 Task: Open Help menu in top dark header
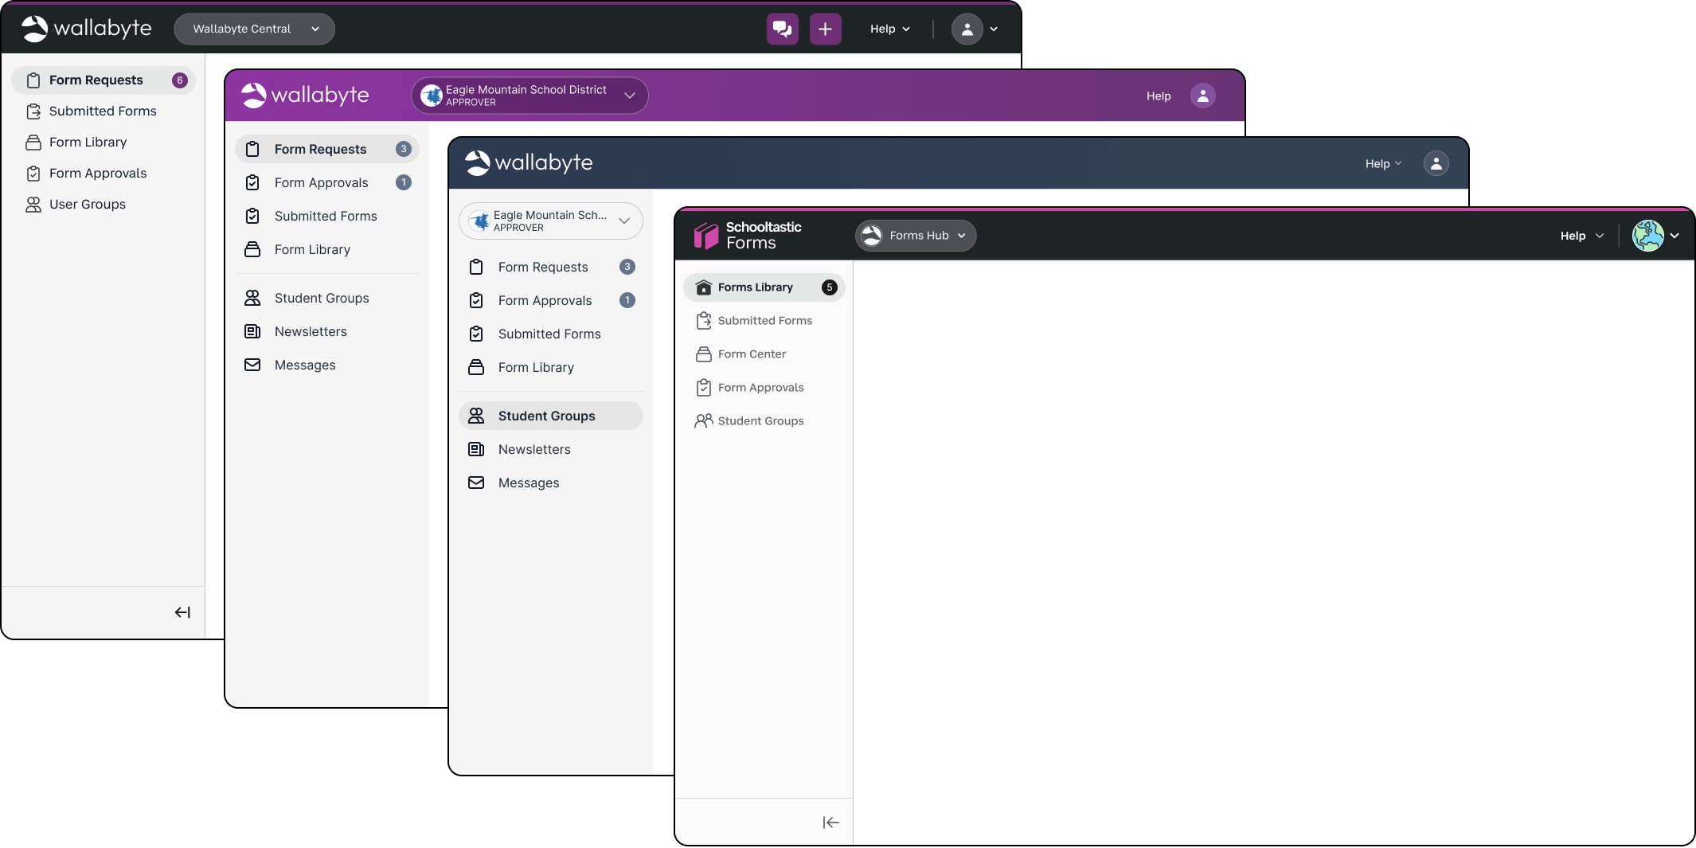889,29
